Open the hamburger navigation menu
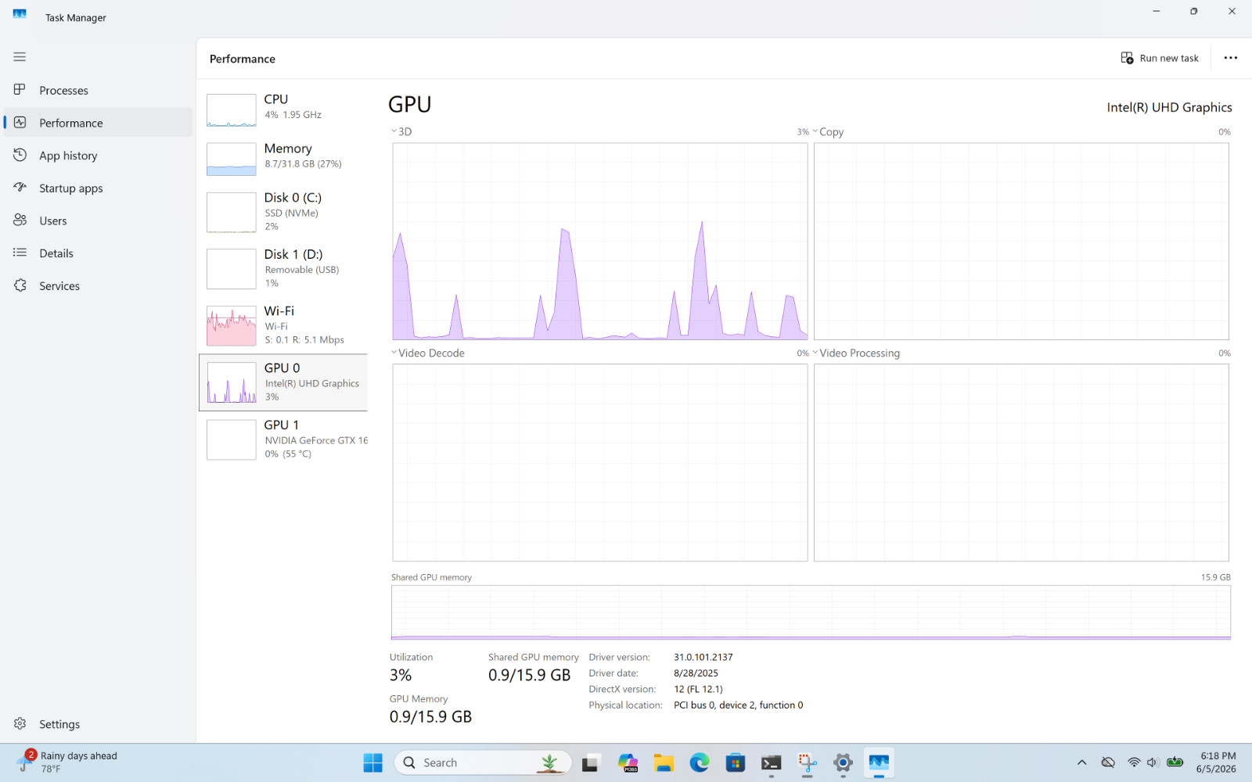 (x=20, y=57)
